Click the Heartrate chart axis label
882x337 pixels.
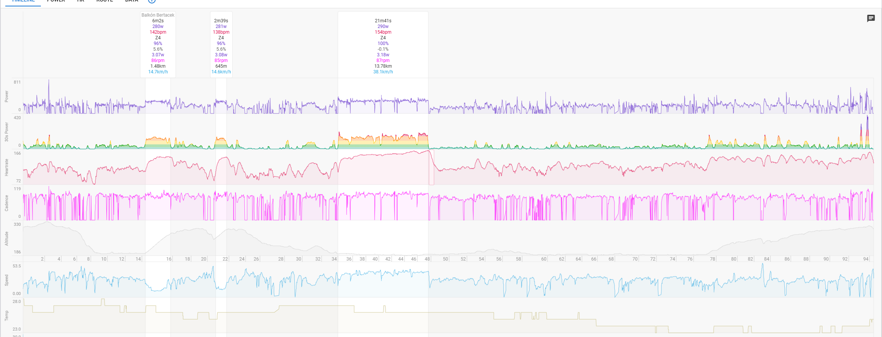click(6, 168)
